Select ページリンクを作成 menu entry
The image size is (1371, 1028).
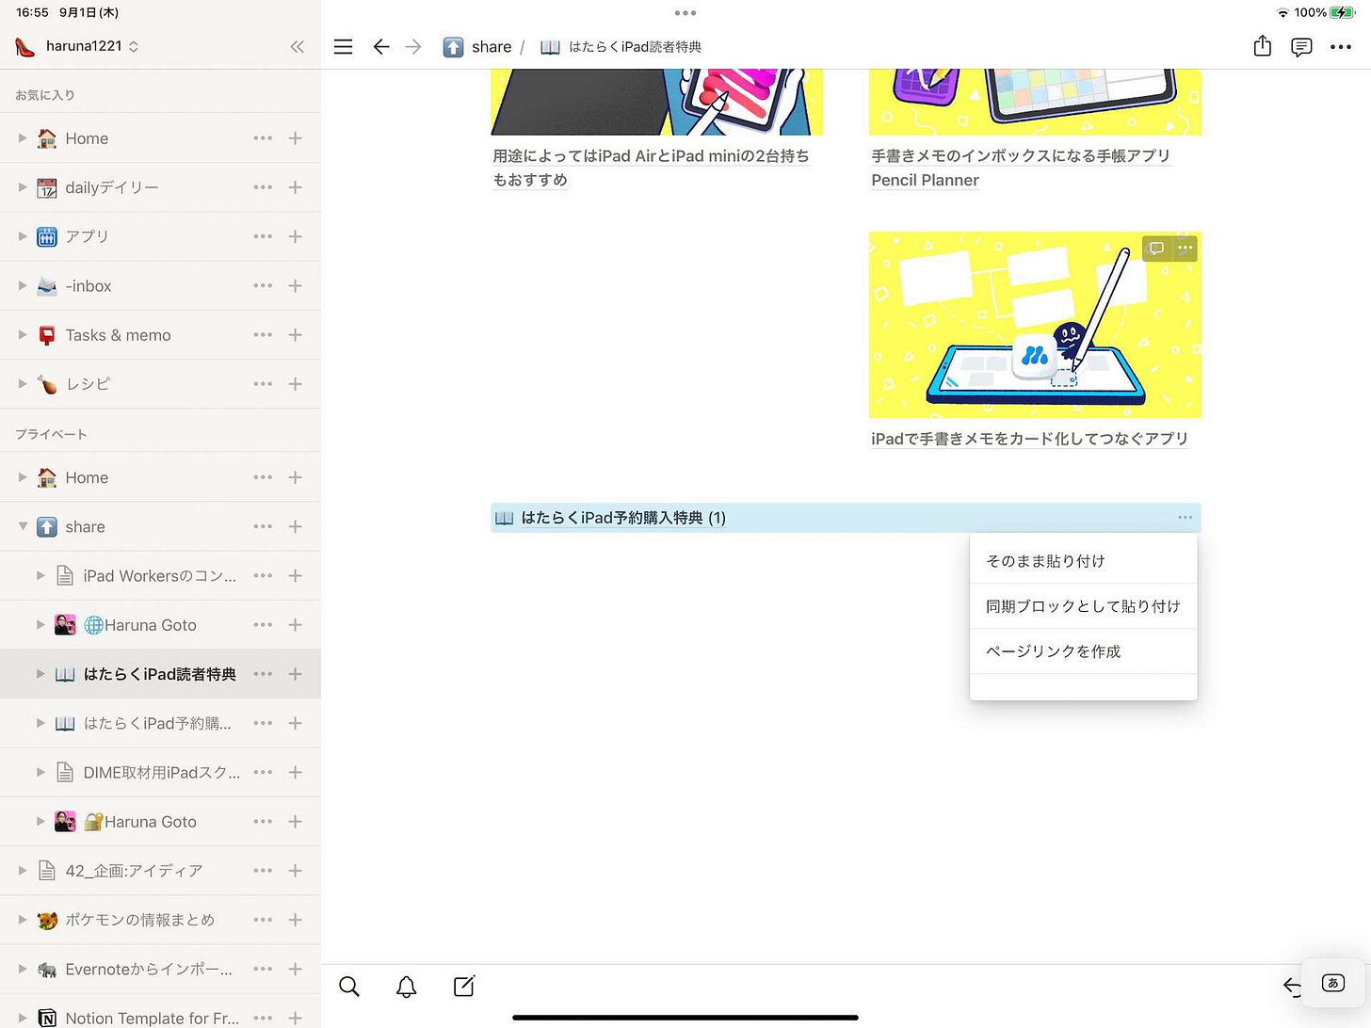coord(1083,651)
